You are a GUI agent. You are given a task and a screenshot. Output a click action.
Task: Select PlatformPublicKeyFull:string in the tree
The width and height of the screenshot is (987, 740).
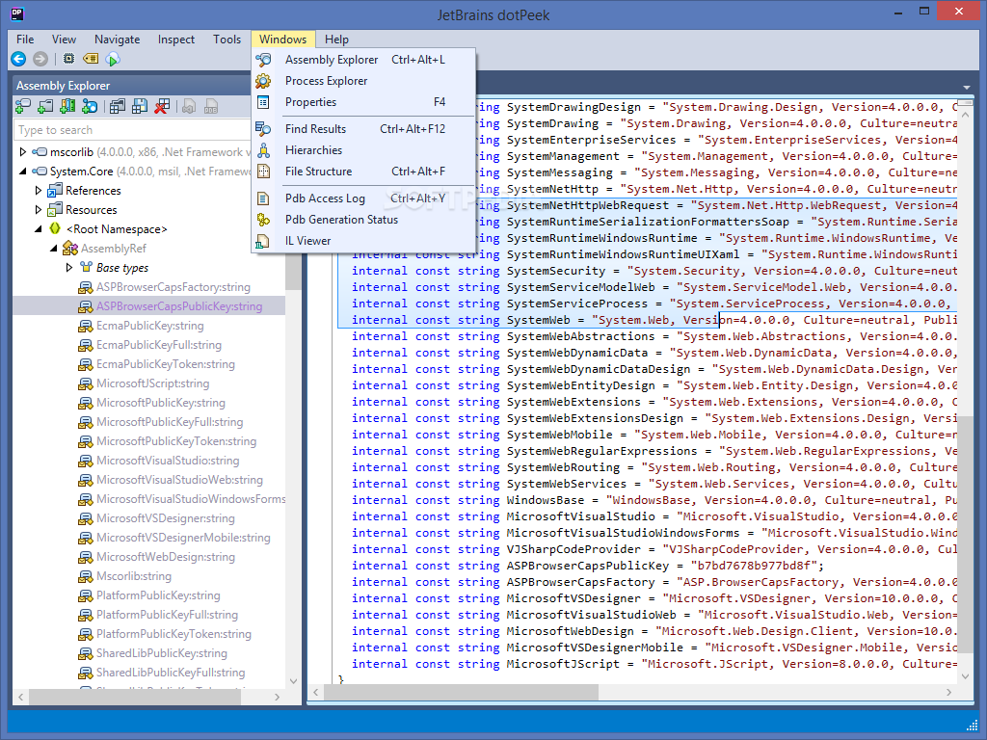167,615
